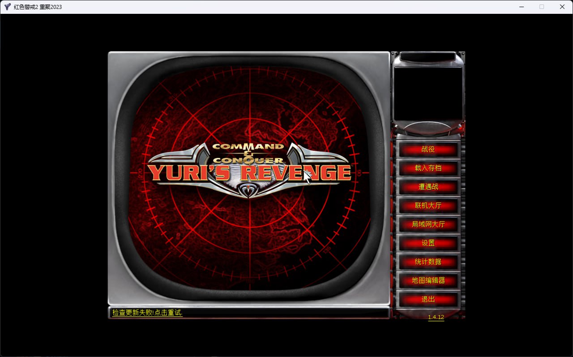
Task: Click the app icon in title bar
Action: (x=7, y=7)
